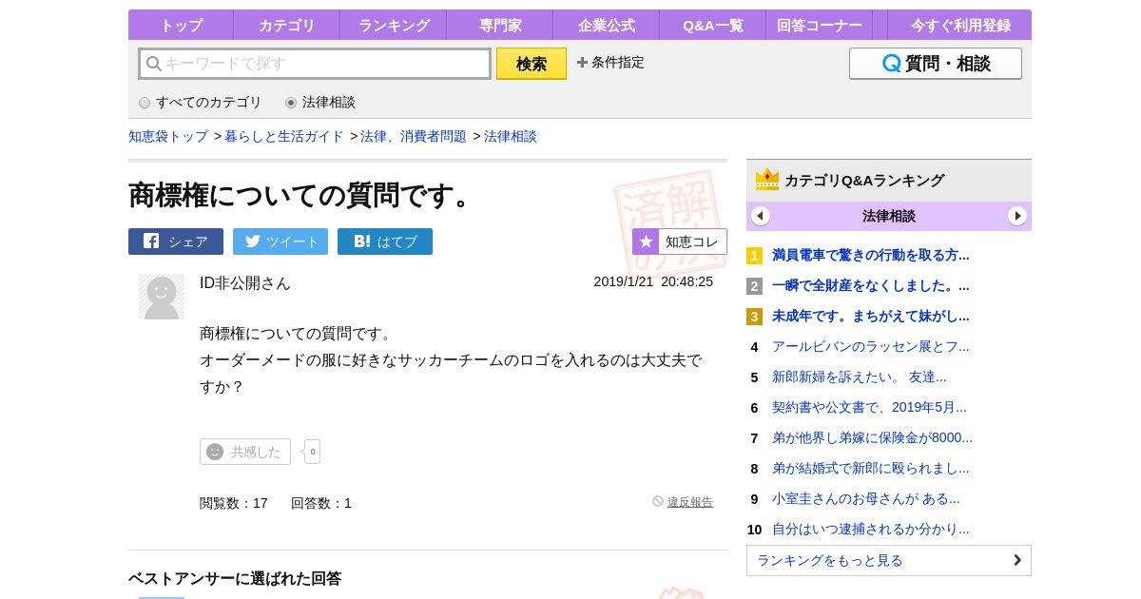Image resolution: width=1141 pixels, height=599 pixels.
Task: Open ranking item 満員電車で驚きの行動を取る方
Action: click(870, 255)
